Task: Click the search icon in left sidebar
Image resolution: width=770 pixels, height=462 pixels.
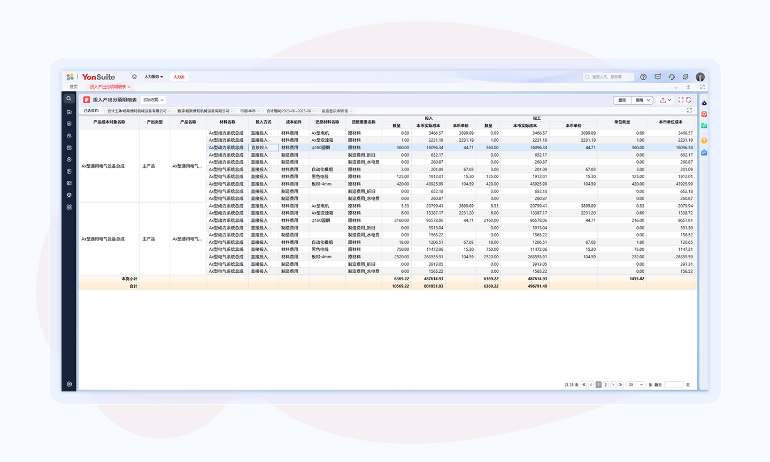Action: coord(69,98)
